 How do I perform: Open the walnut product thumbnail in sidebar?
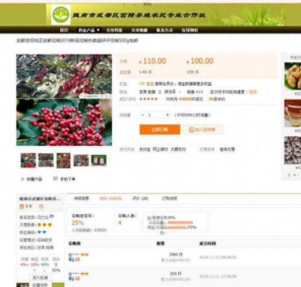pos(293,76)
